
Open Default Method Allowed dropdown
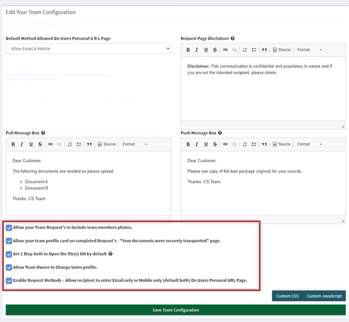(x=88, y=49)
